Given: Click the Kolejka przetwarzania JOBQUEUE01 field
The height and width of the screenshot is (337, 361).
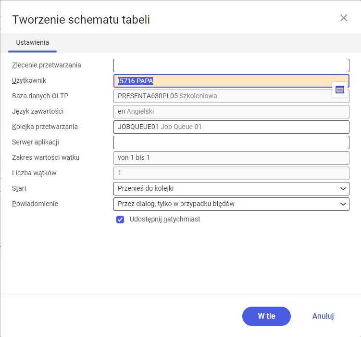Looking at the screenshot, I should 231,127.
